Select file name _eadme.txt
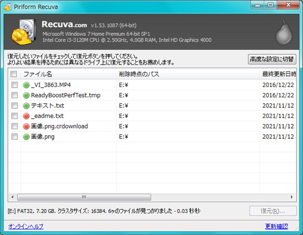303x235 pixels. pyautogui.click(x=47, y=116)
